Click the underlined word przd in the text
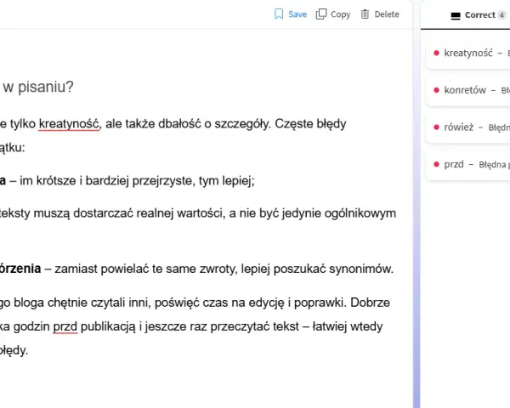Image resolution: width=510 pixels, height=408 pixels. (65, 326)
